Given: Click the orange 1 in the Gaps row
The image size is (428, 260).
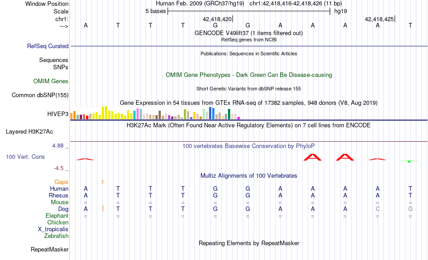Looking at the screenshot, I should pos(102,182).
